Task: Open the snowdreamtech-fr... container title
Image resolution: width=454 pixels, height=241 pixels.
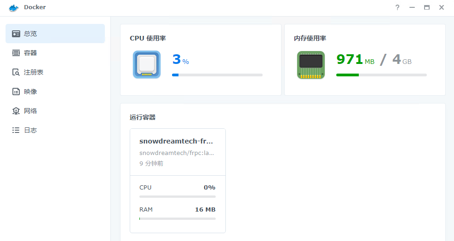Action: point(176,141)
